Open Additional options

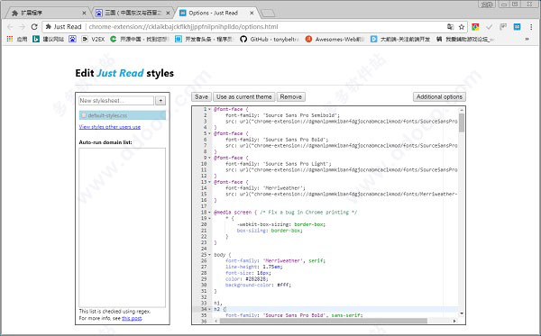[x=439, y=97]
